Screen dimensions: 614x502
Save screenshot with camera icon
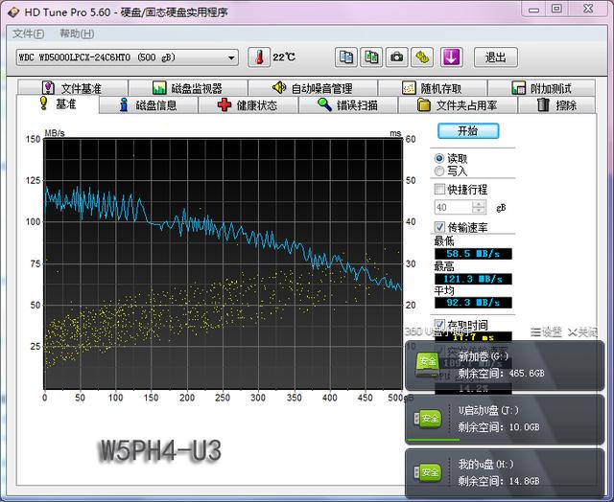(x=396, y=57)
